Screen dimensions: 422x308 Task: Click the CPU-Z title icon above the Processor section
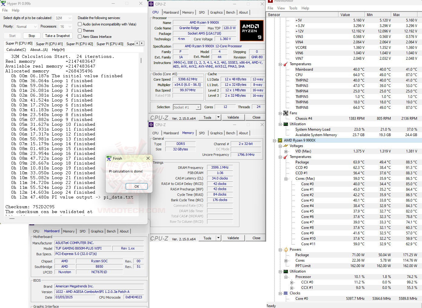pyautogui.click(x=151, y=4)
